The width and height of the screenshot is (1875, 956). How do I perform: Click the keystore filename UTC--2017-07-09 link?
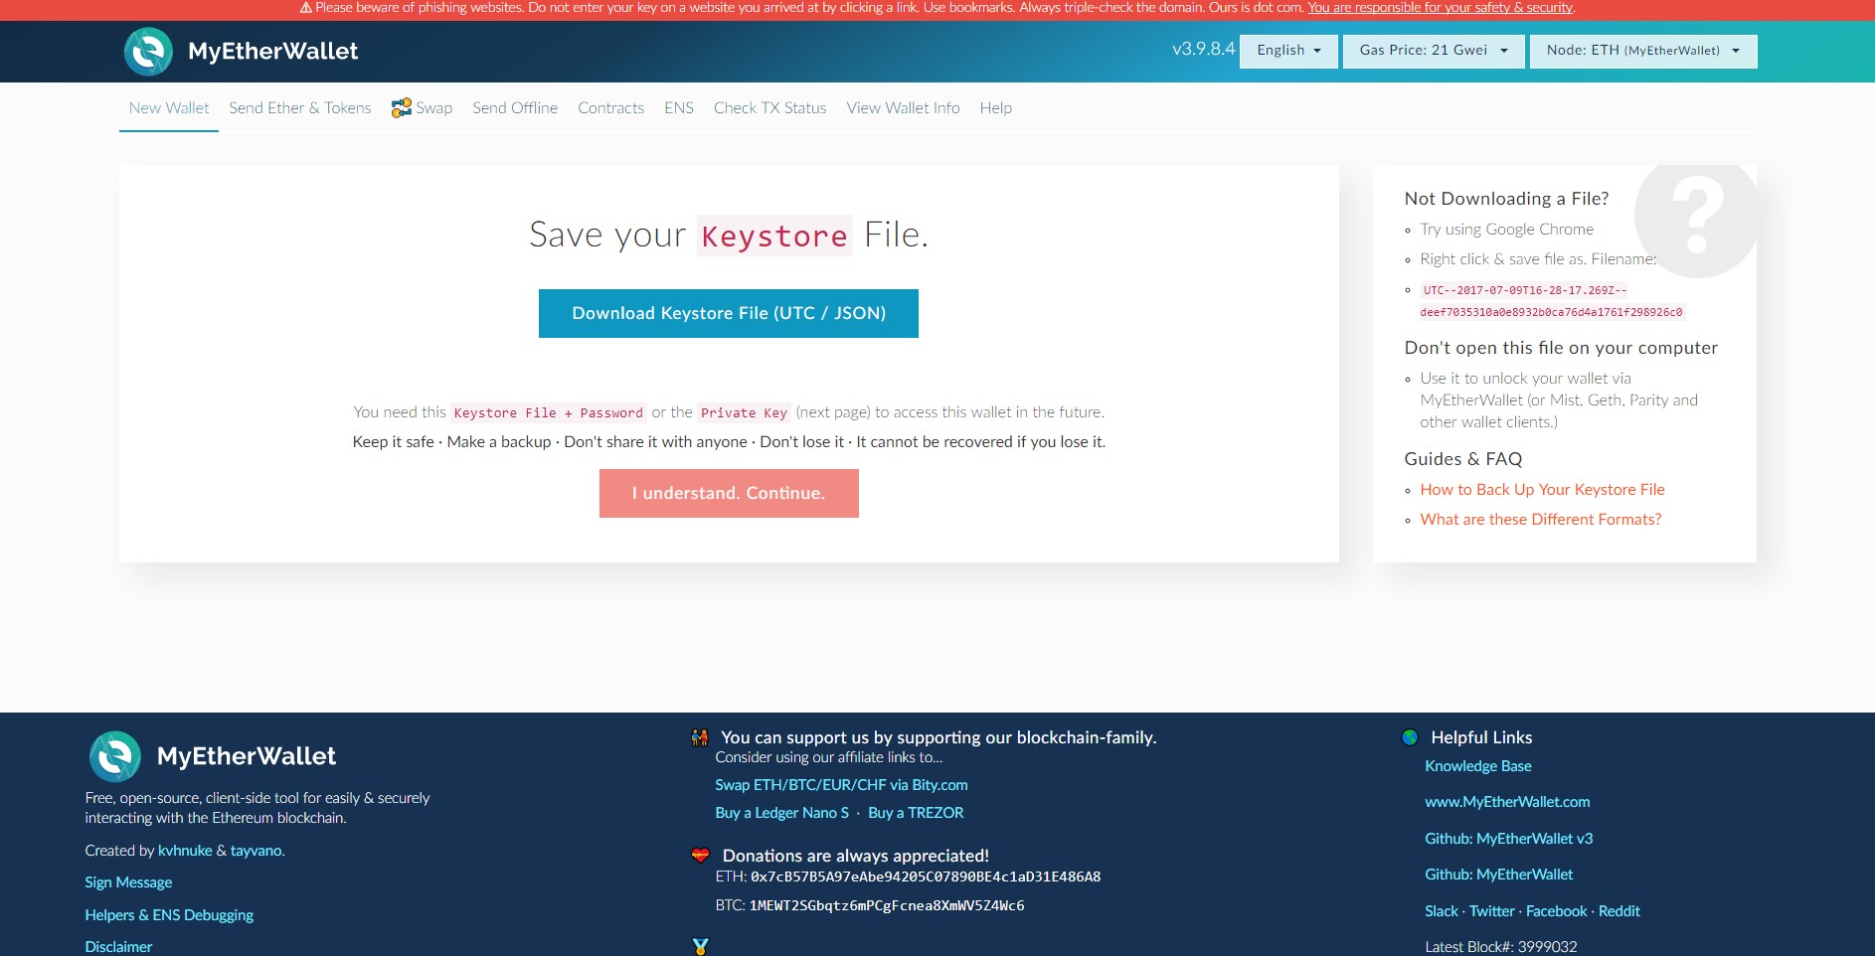coord(1551,301)
